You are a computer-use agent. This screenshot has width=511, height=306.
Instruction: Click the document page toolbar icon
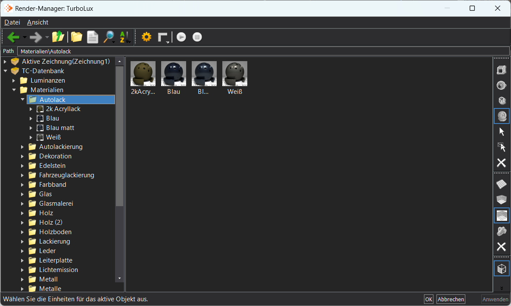point(93,37)
